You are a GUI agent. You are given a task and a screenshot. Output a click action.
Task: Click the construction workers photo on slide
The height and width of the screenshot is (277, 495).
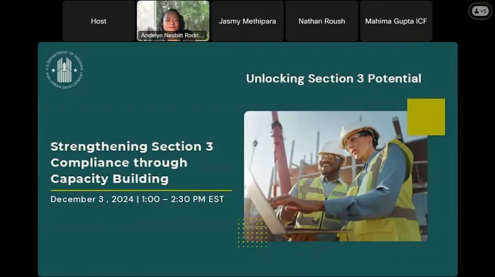335,176
